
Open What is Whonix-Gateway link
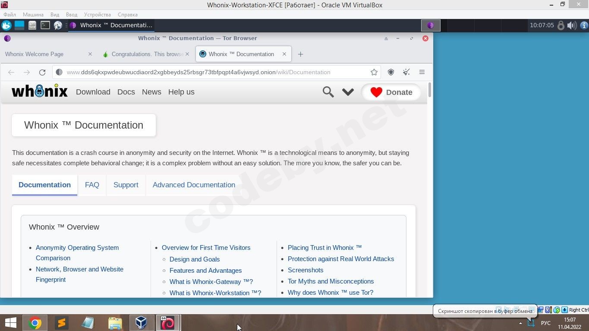pos(211,282)
